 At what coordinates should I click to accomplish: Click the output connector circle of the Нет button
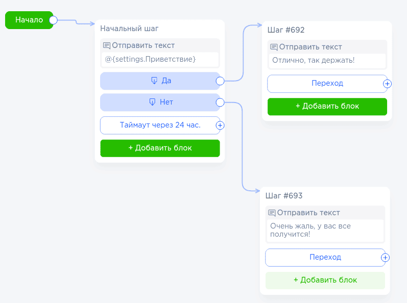click(x=220, y=103)
